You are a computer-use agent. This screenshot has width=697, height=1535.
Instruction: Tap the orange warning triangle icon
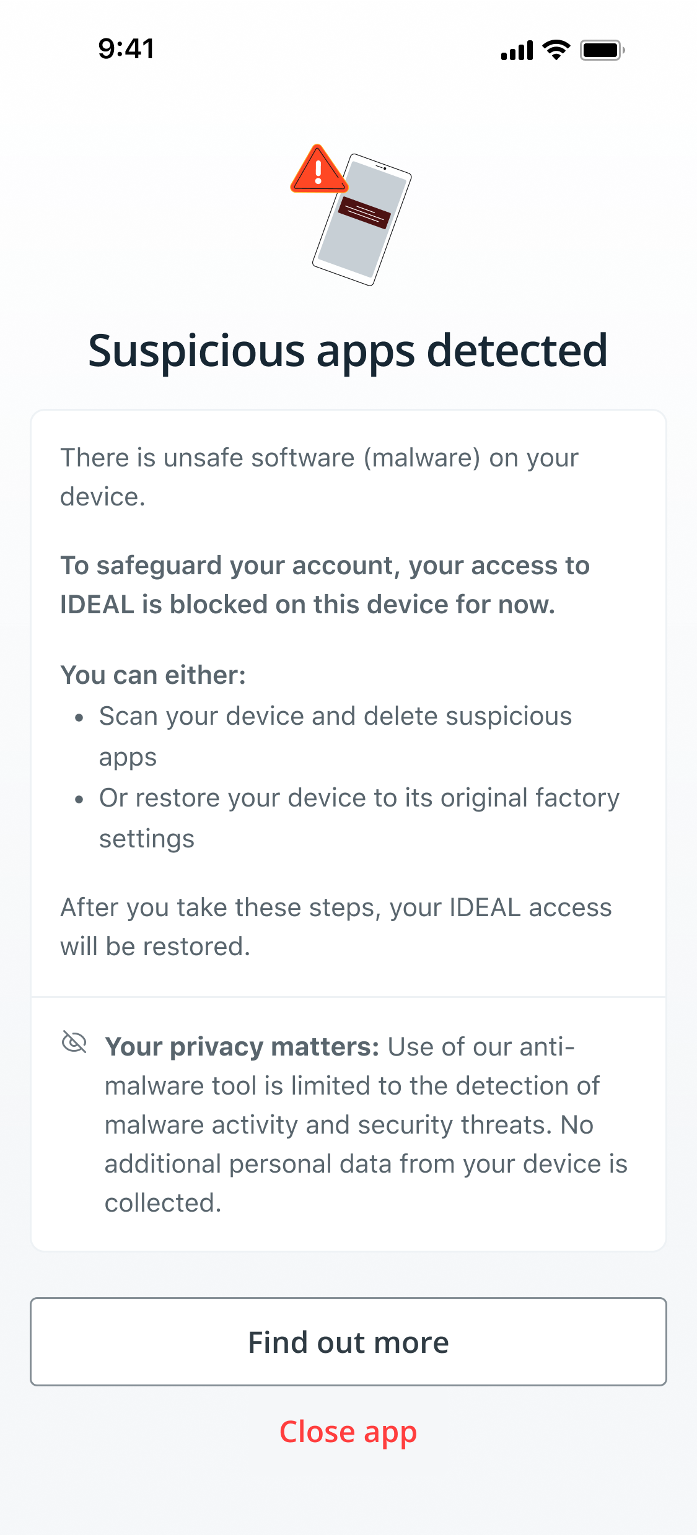pyautogui.click(x=318, y=169)
